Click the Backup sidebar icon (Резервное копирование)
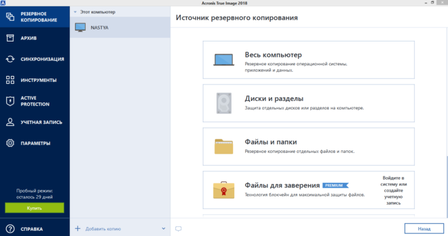This screenshot has height=236, width=448. [x=10, y=17]
